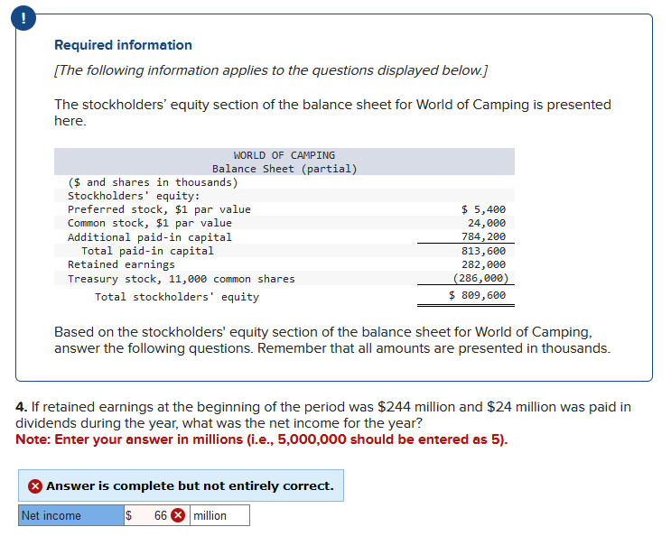The height and width of the screenshot is (536, 671).
Task: Click the '24,000' common stock value
Action: (487, 223)
